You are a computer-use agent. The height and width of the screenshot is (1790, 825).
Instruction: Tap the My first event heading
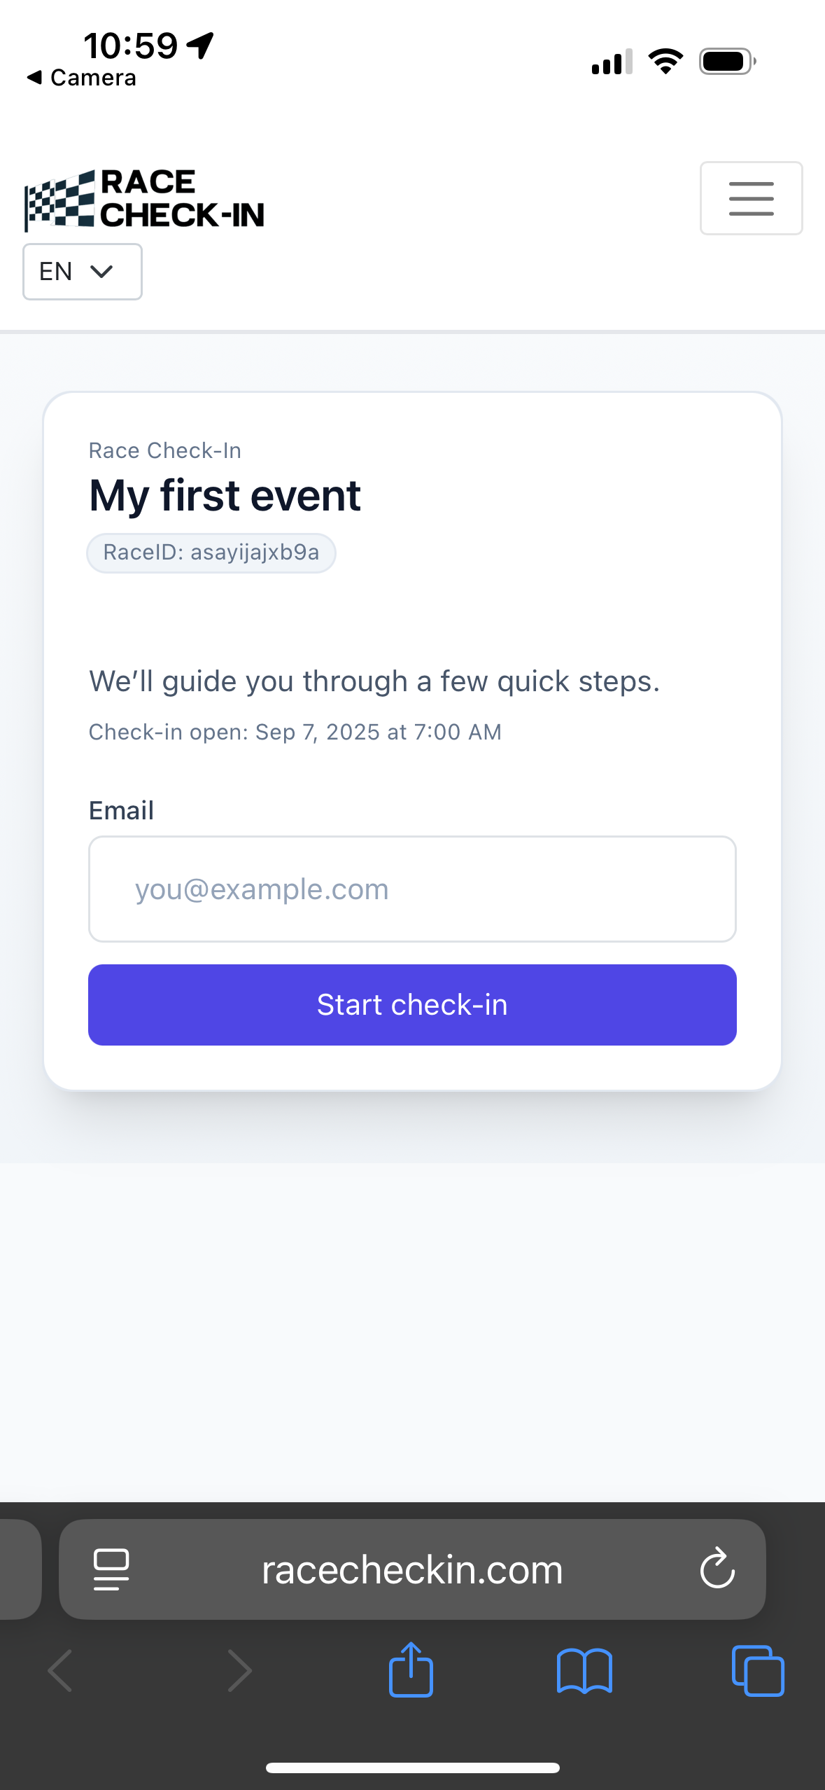click(225, 496)
